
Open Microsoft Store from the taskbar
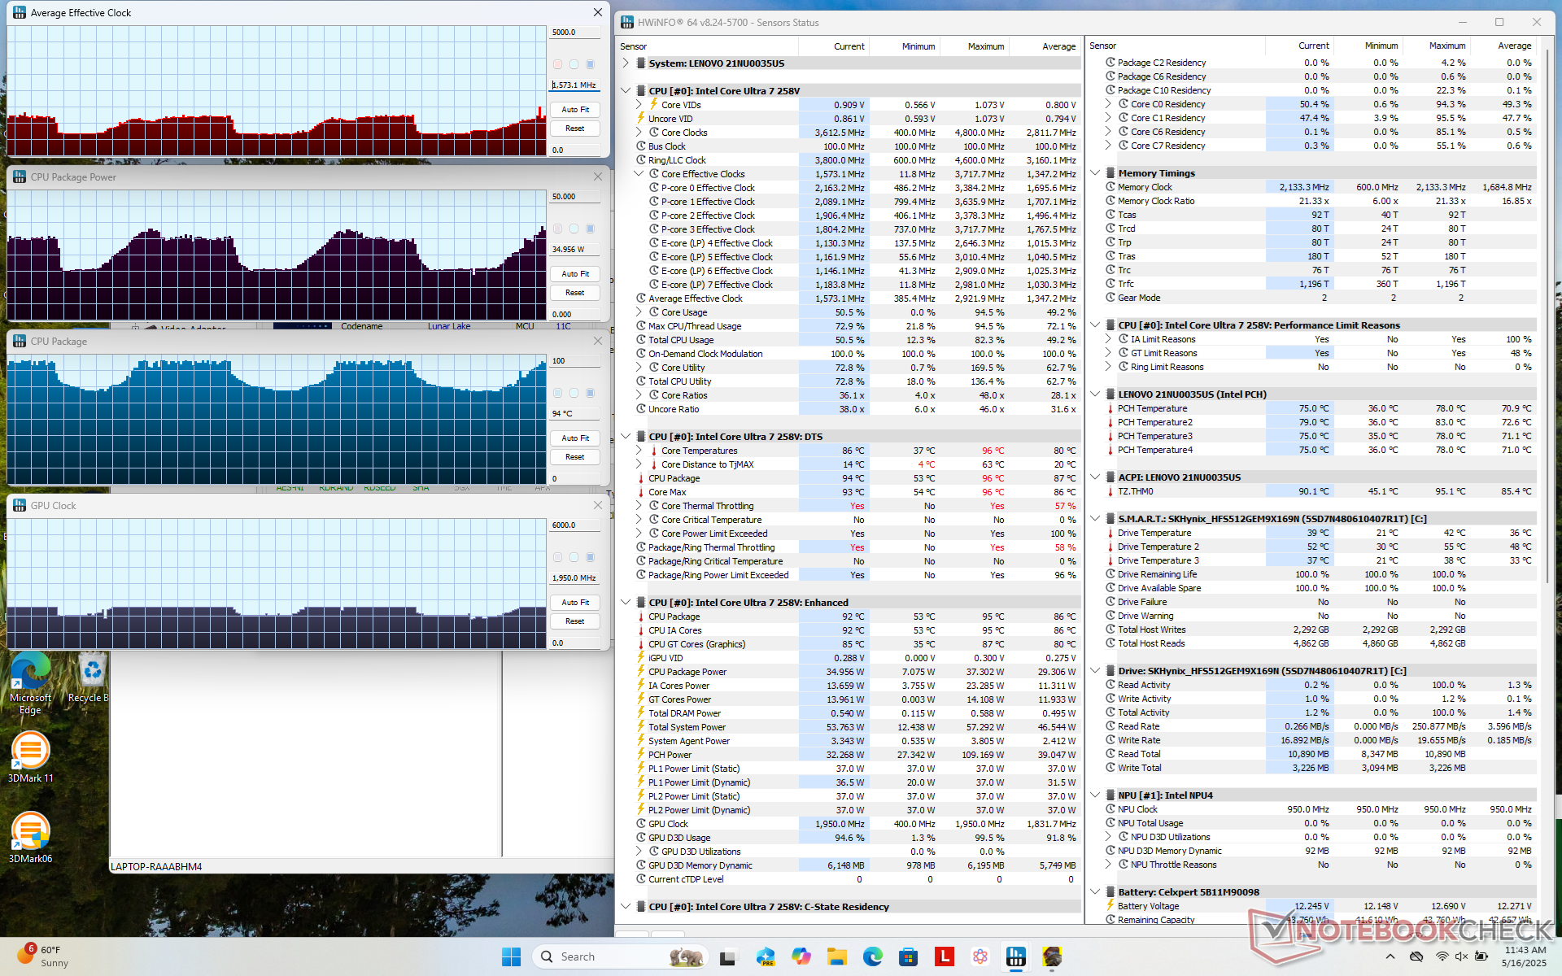[x=908, y=956]
